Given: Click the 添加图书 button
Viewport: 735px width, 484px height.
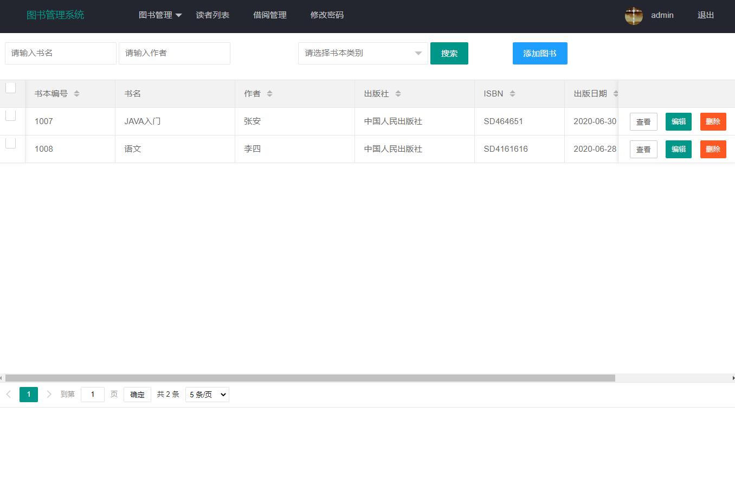Looking at the screenshot, I should [x=539, y=53].
